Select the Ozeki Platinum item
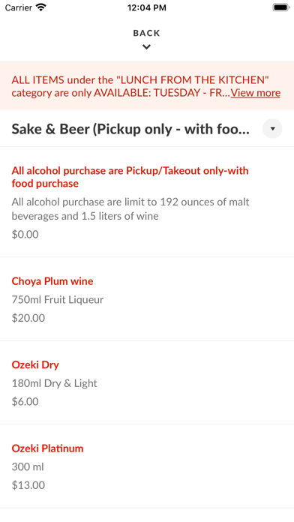Image resolution: width=294 pixels, height=522 pixels. tap(147, 466)
